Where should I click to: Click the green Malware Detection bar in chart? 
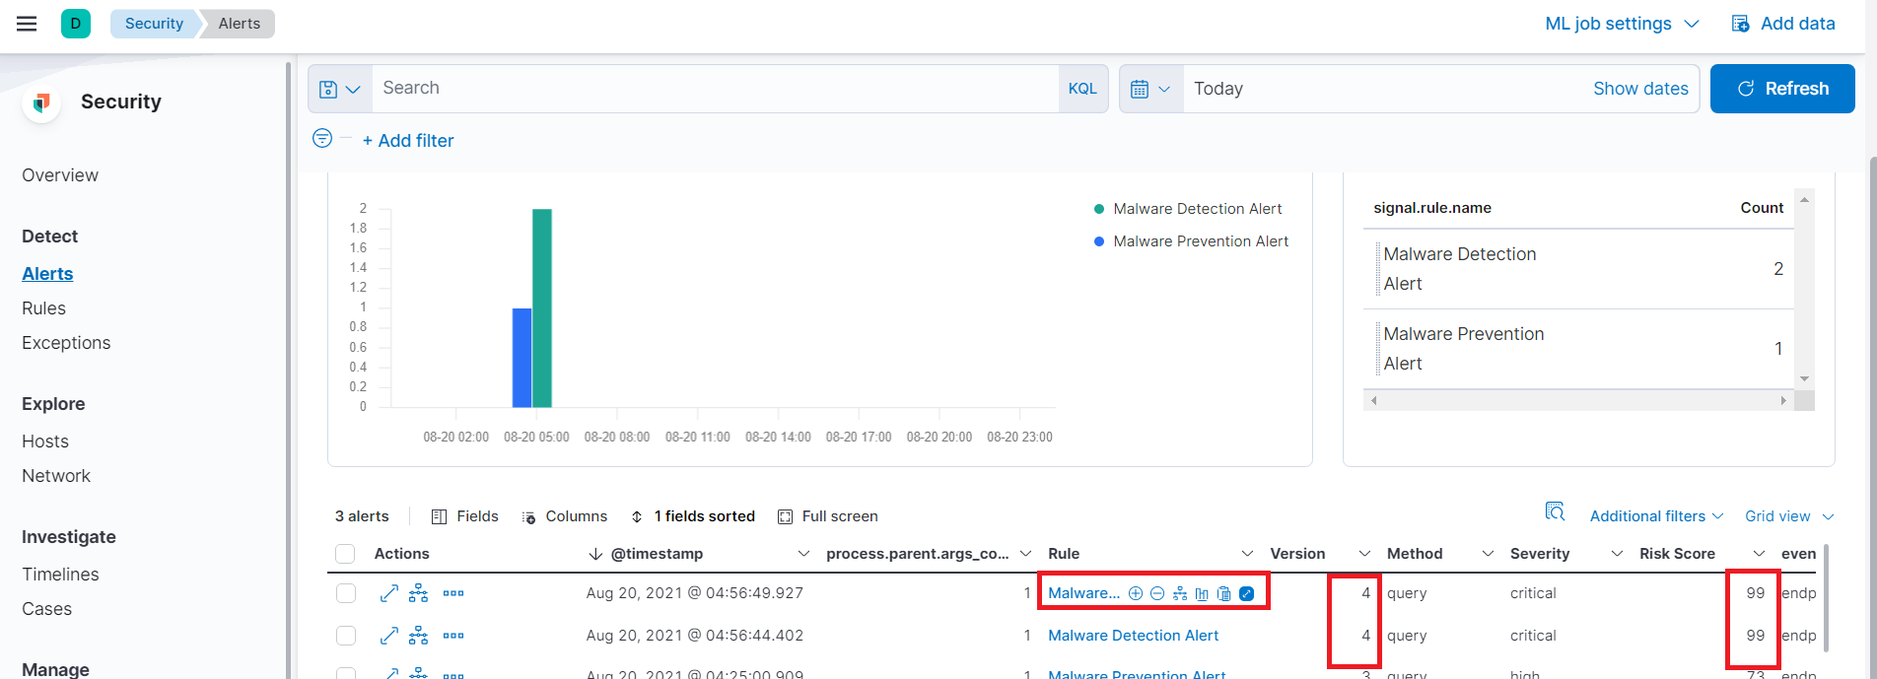[x=541, y=307]
